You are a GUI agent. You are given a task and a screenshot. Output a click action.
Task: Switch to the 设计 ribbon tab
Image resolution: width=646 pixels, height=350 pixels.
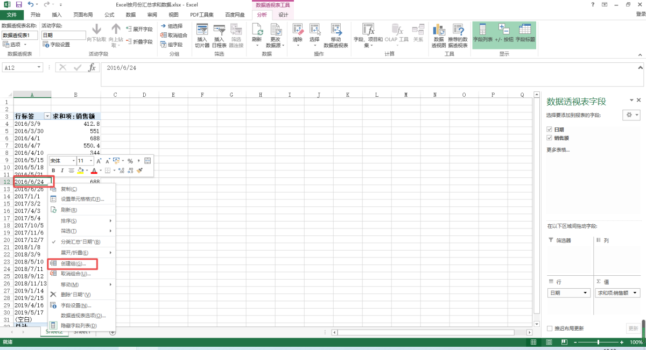click(x=283, y=15)
